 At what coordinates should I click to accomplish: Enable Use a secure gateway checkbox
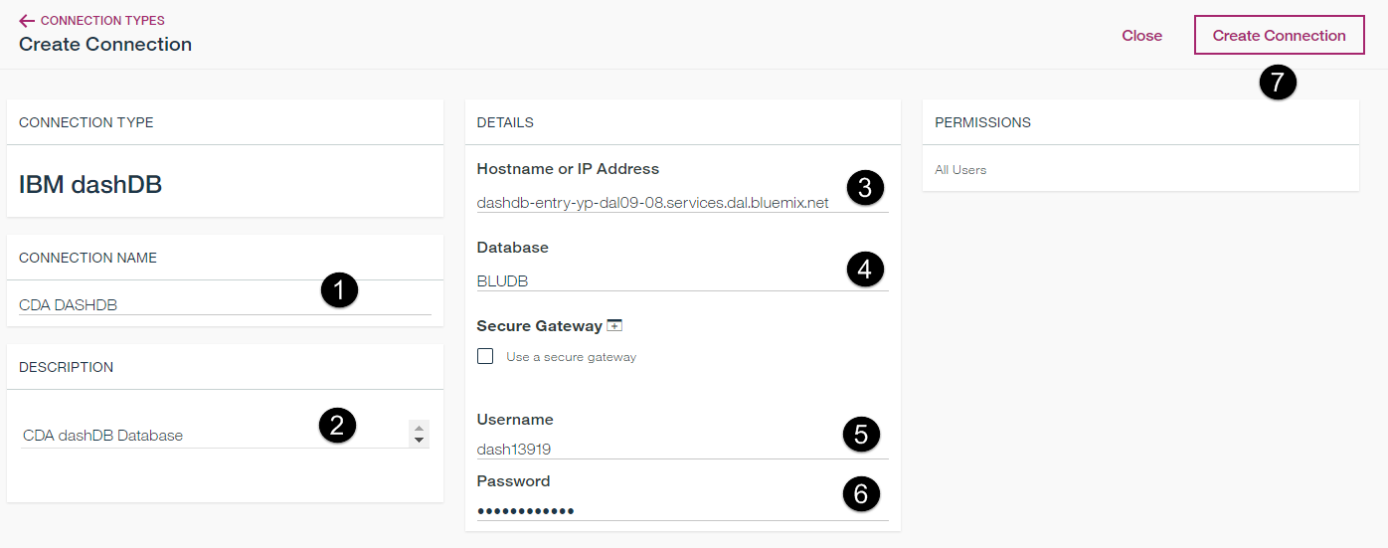(485, 356)
